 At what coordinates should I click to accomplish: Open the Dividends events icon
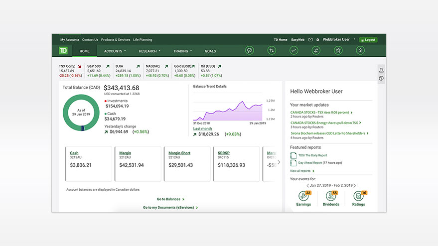(331, 196)
